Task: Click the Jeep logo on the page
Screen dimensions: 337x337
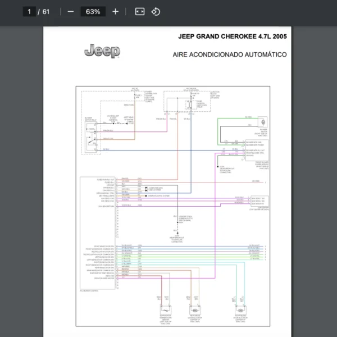Action: click(102, 51)
